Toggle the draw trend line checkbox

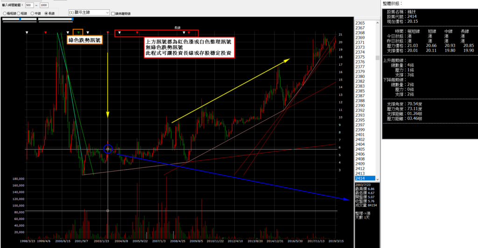[x=113, y=14]
